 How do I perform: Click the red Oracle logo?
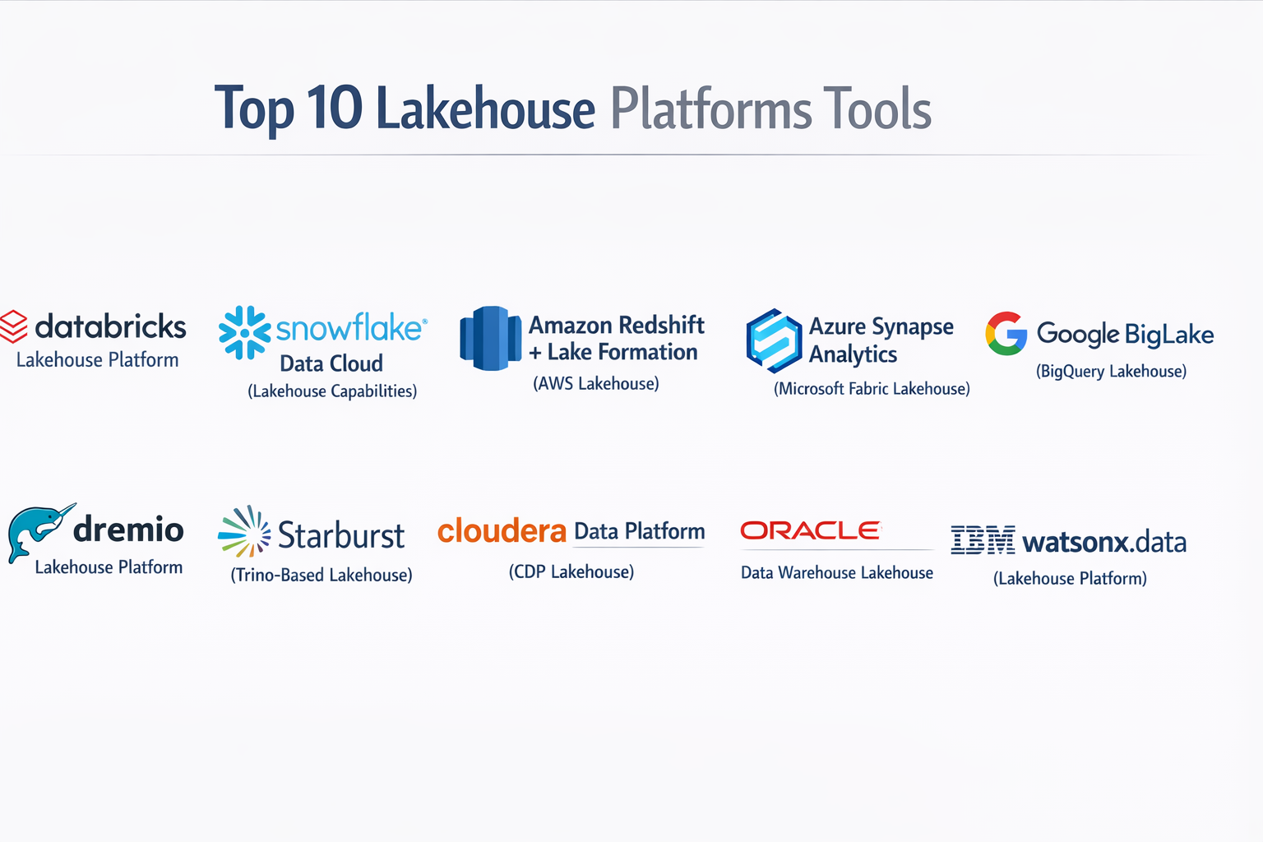click(810, 531)
